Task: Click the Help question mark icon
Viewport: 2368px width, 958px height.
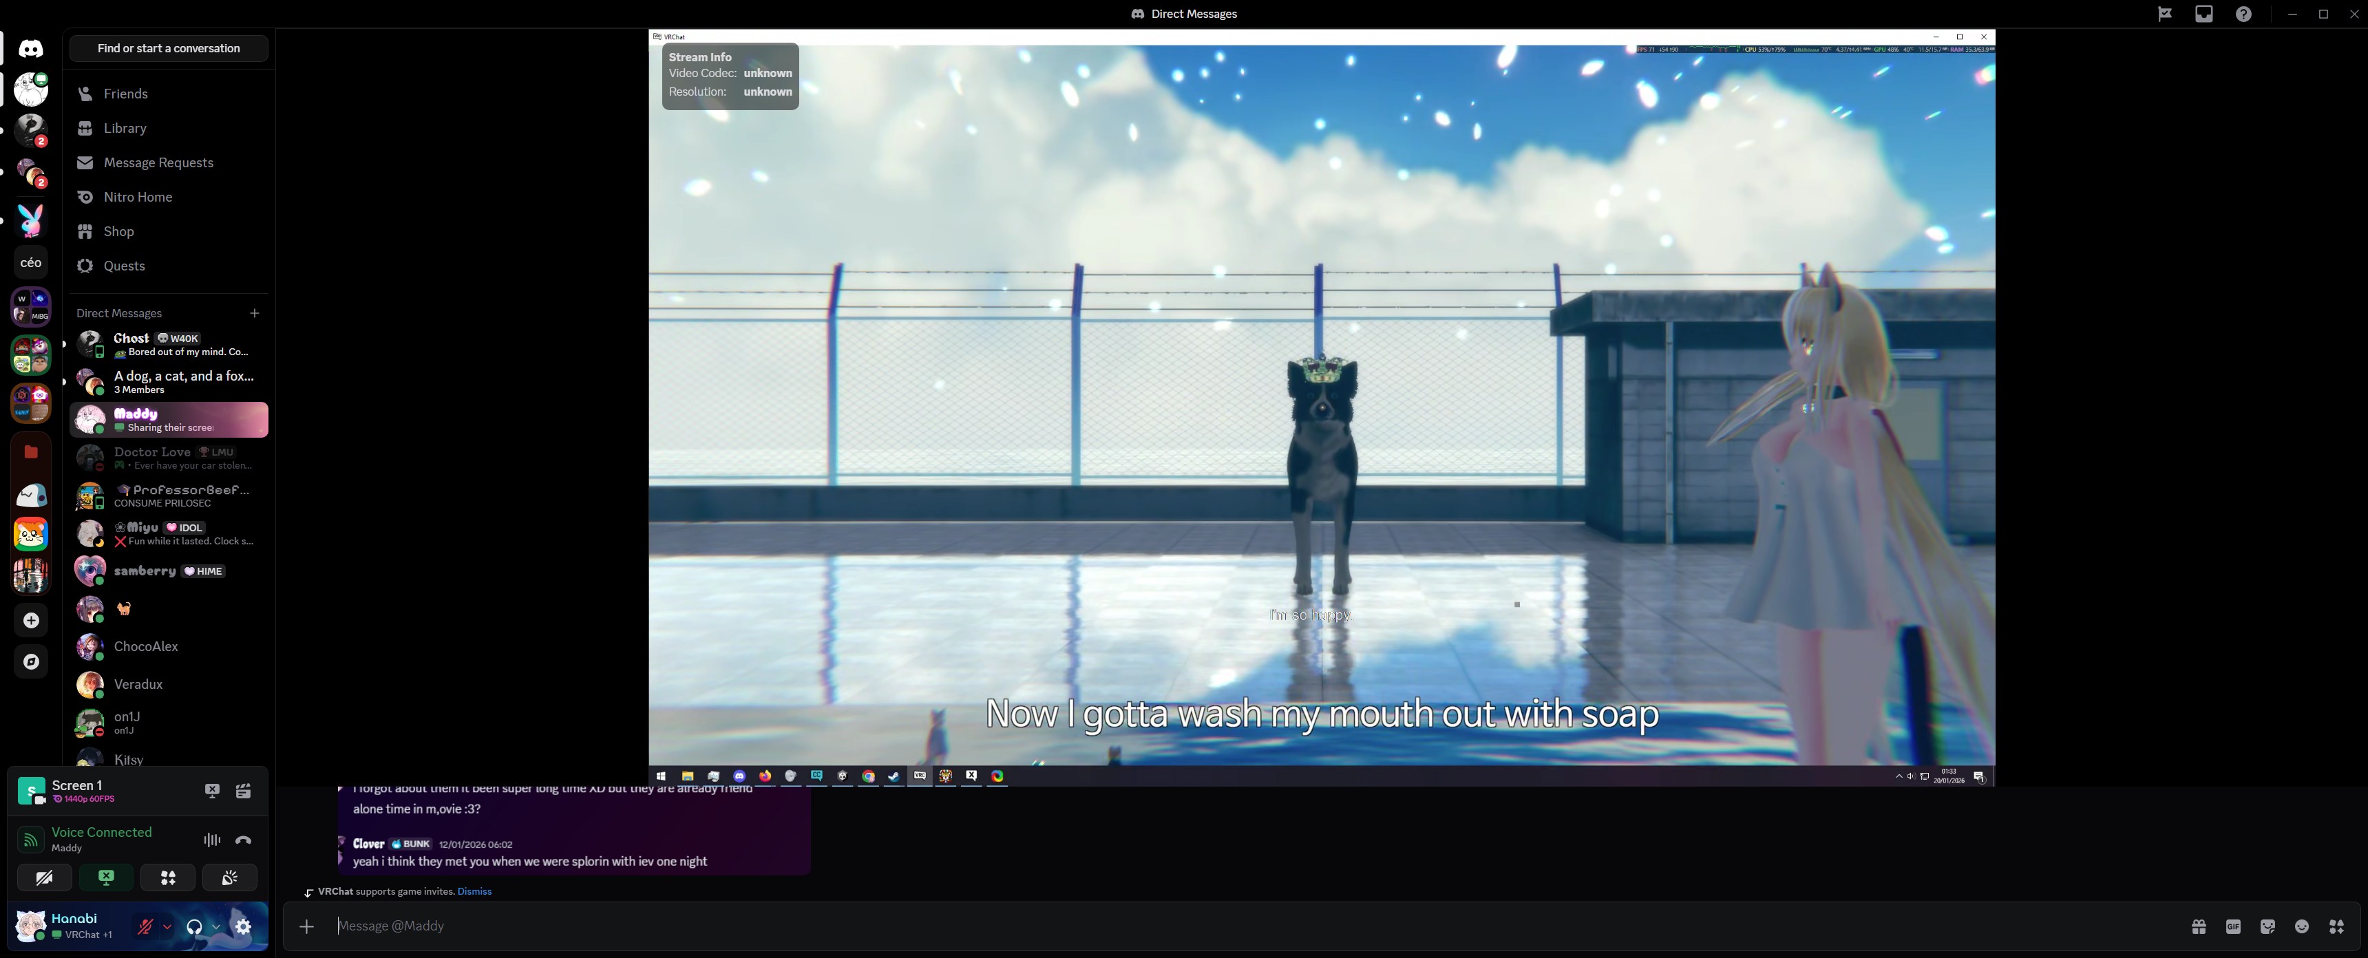Action: (2243, 14)
